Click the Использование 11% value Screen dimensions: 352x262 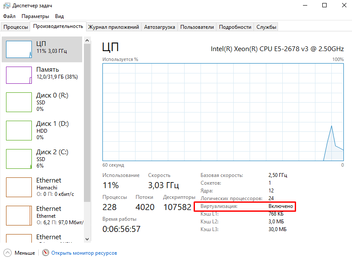111,186
